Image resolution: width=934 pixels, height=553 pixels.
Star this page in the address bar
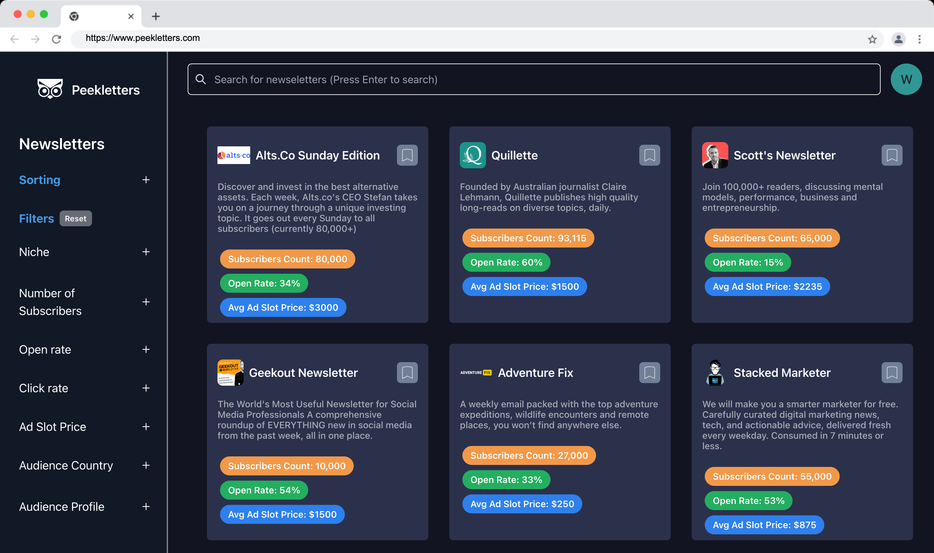[872, 39]
